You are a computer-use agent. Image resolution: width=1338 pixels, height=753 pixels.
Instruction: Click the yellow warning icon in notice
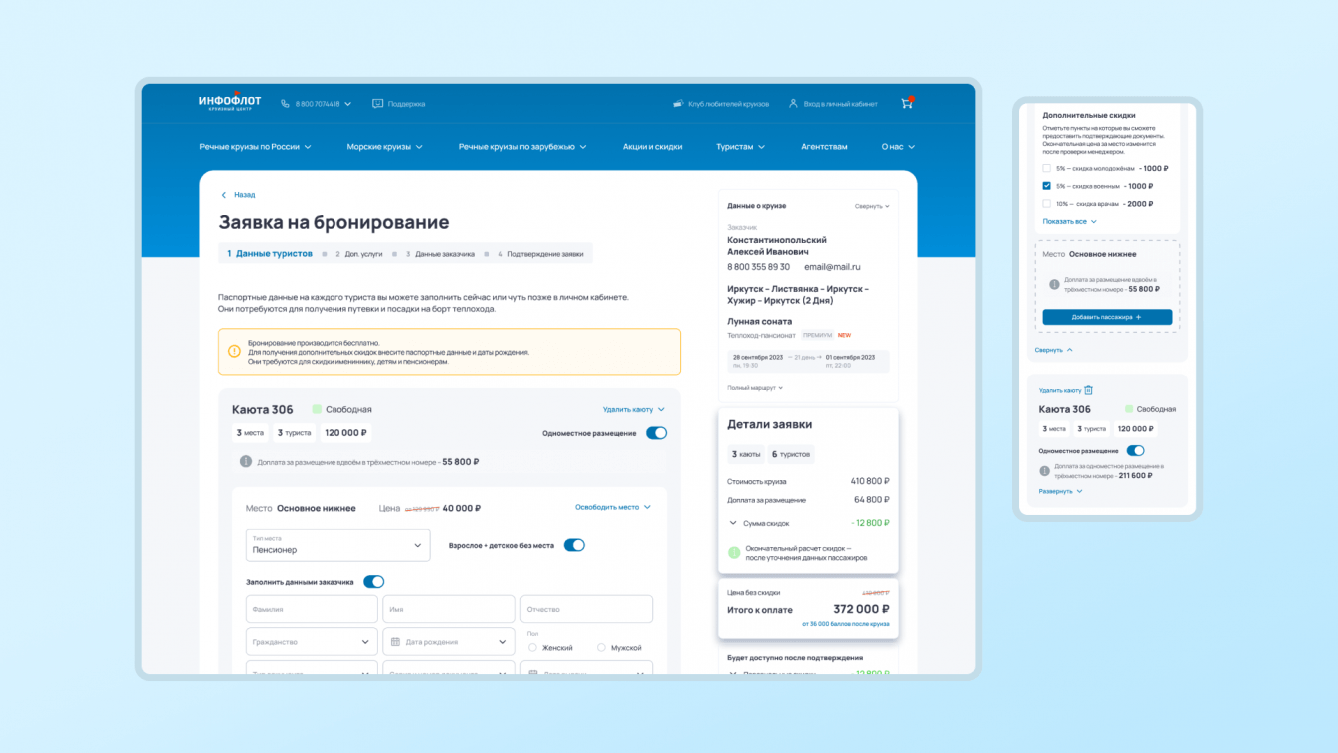(234, 352)
